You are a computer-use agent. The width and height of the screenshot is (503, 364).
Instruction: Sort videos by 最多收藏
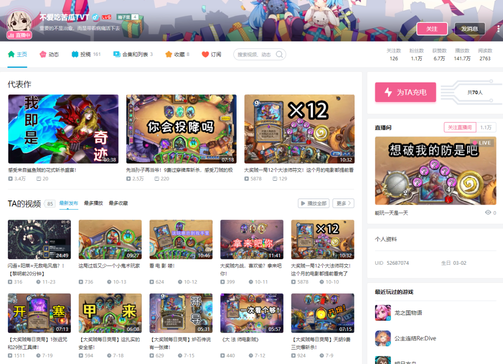(118, 203)
